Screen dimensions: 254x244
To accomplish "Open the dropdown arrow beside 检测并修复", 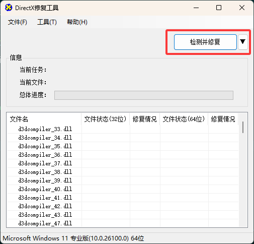I will [242, 42].
